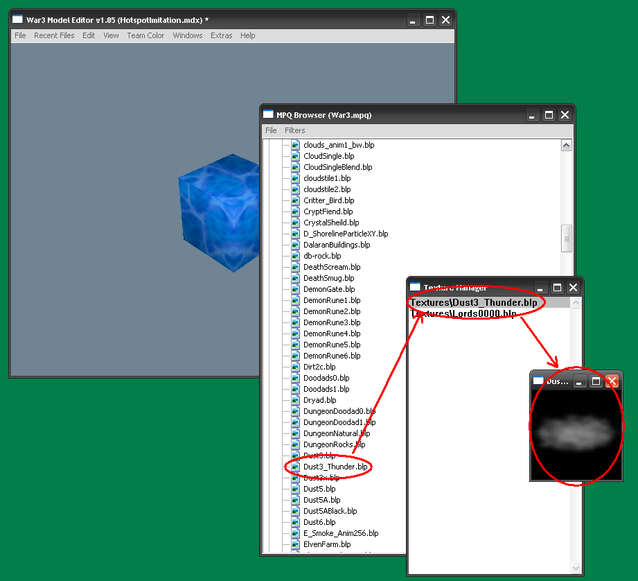638x581 pixels.
Task: Open the Team Color menu
Action: (145, 35)
